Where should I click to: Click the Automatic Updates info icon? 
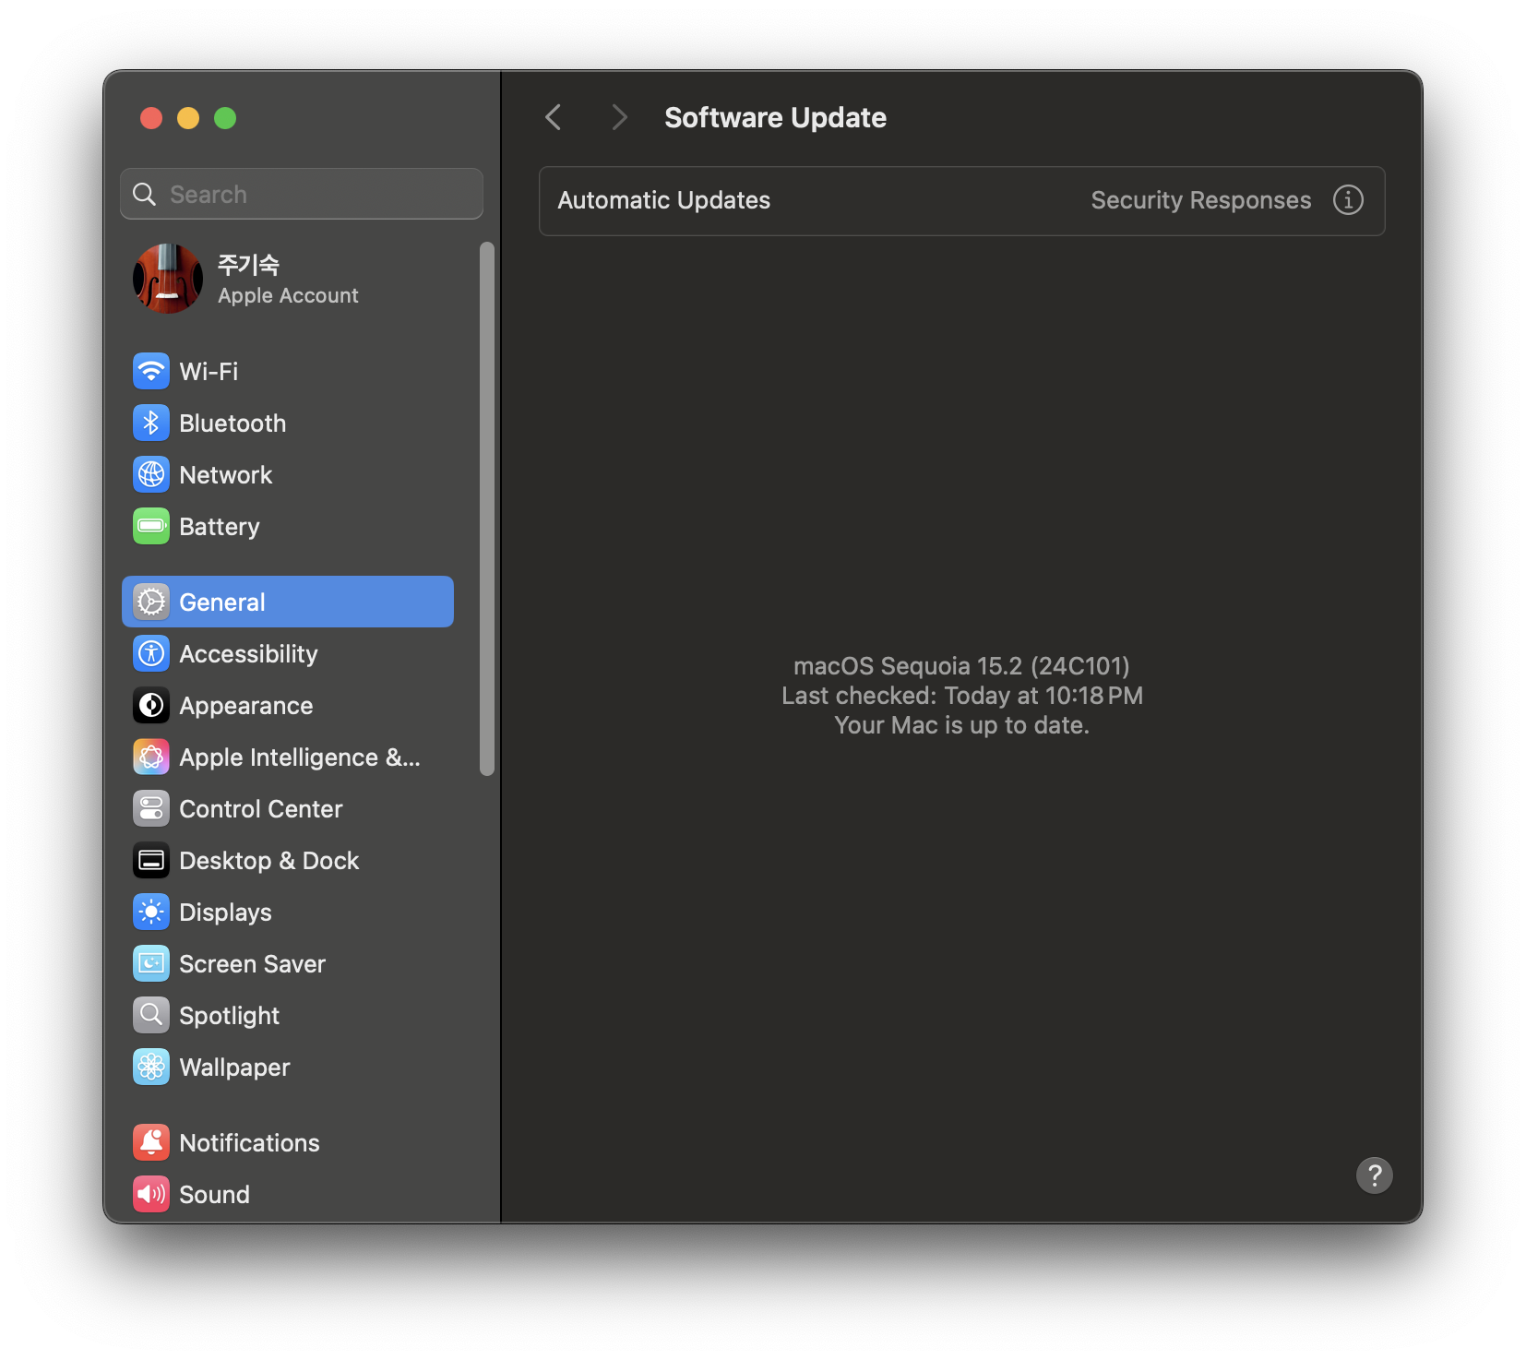pyautogui.click(x=1348, y=200)
